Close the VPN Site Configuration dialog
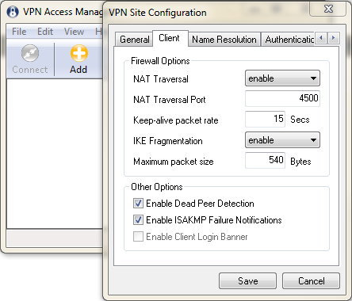 click(x=328, y=9)
